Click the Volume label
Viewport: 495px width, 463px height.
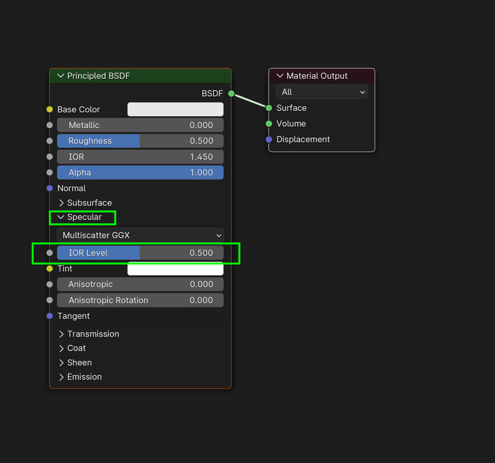[291, 124]
